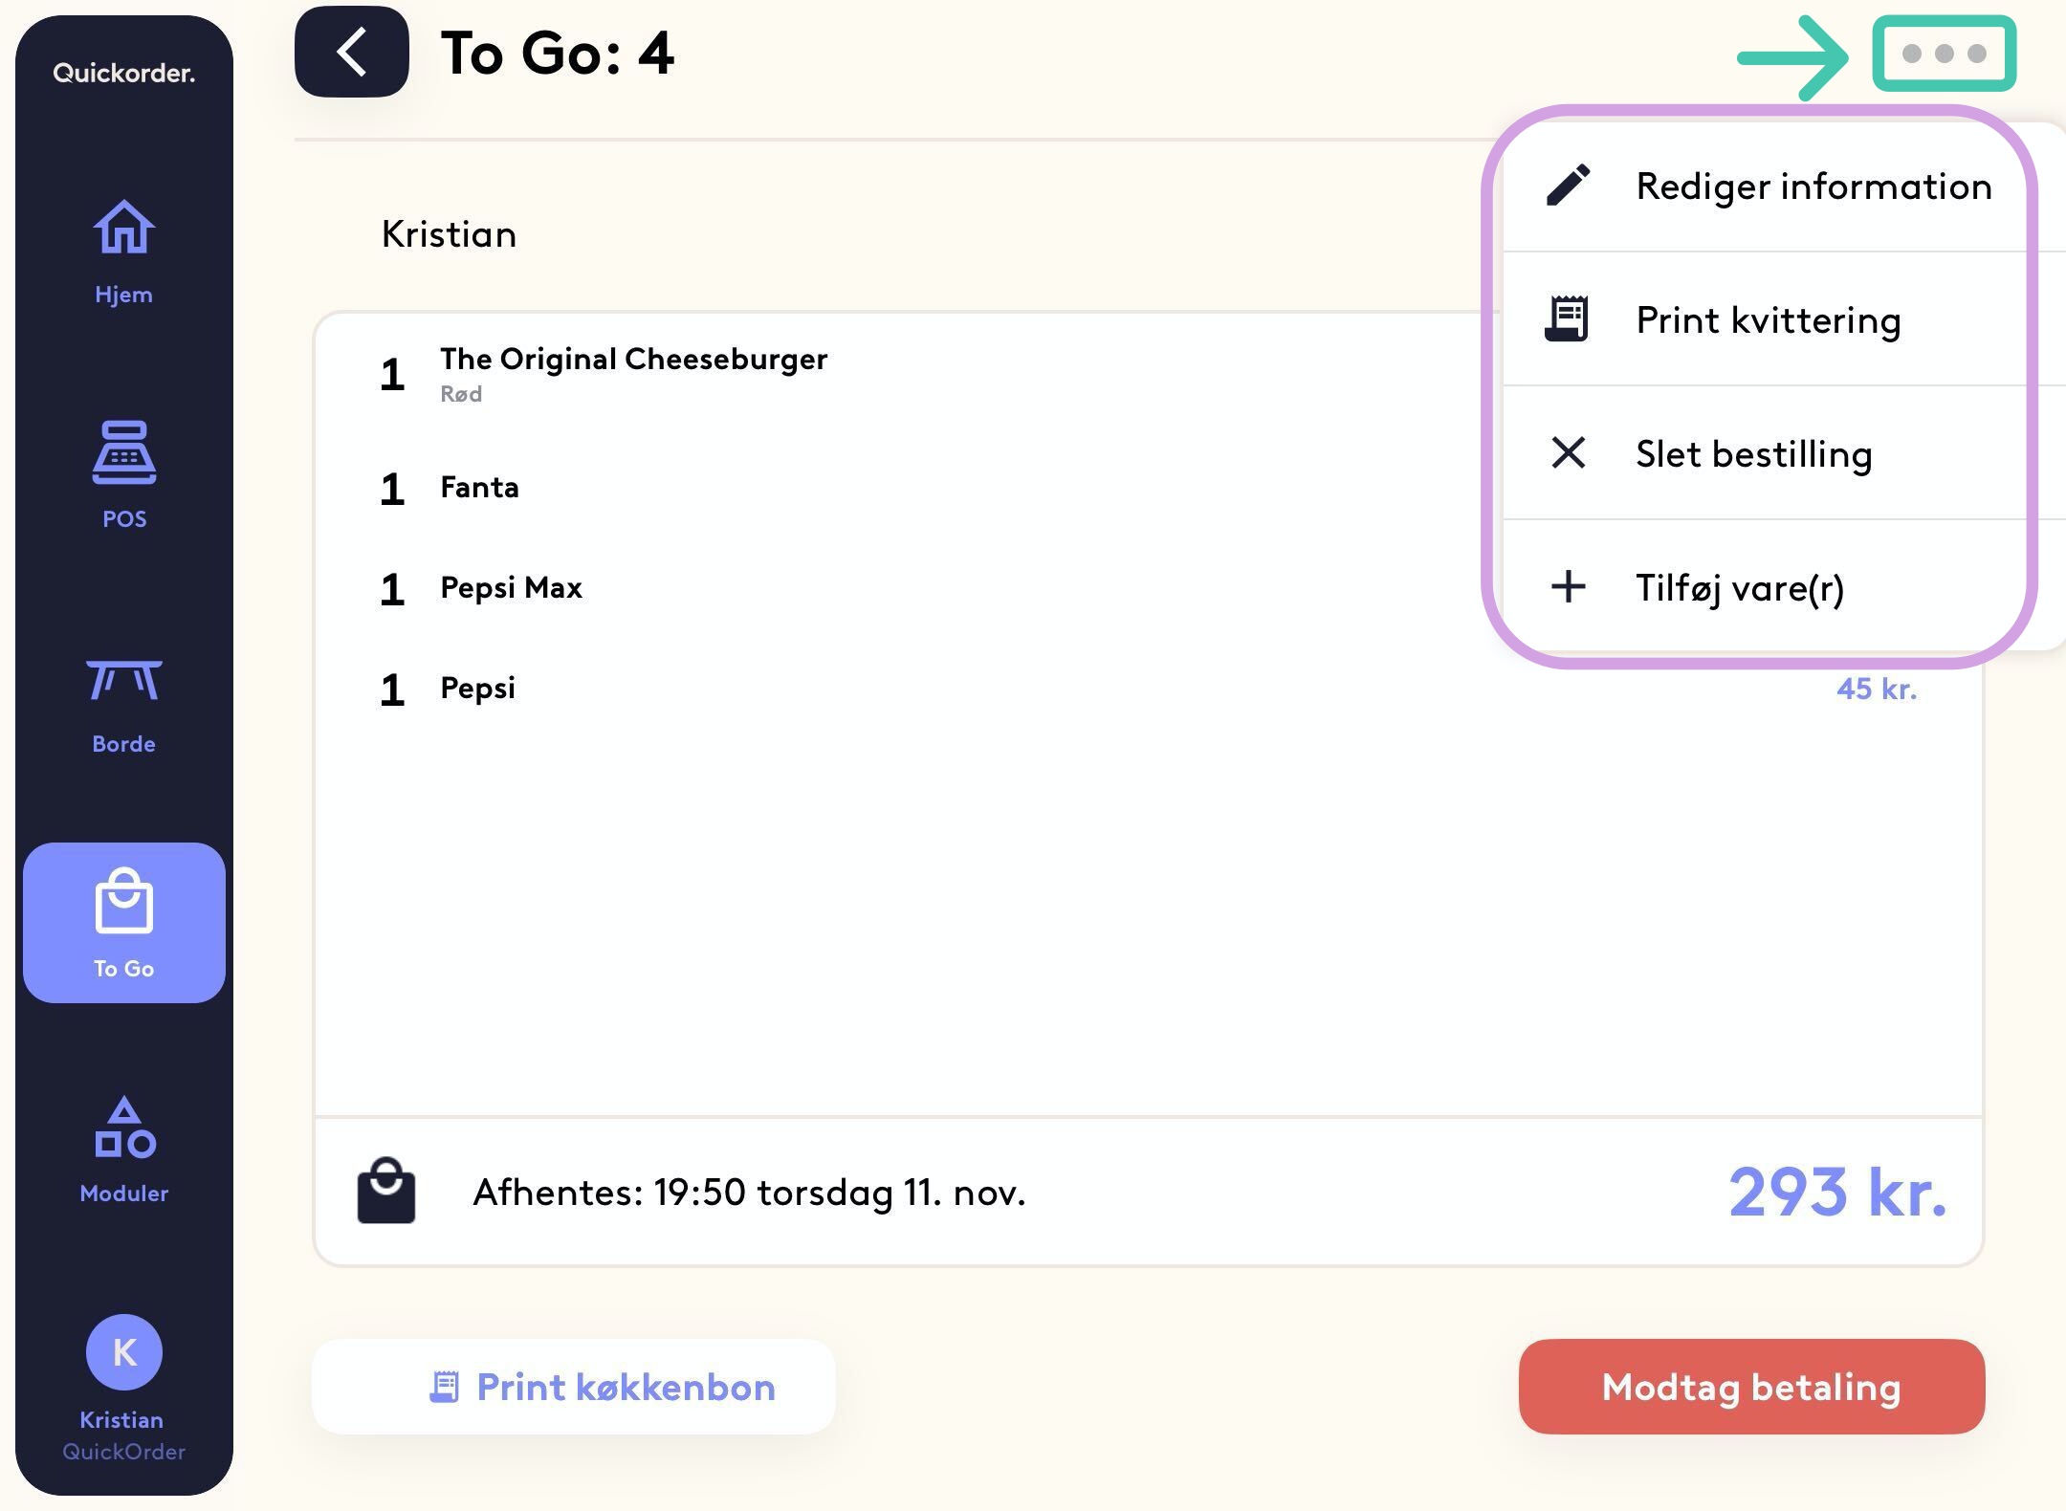Select the Fanta order line
The width and height of the screenshot is (2066, 1511).
tap(479, 488)
